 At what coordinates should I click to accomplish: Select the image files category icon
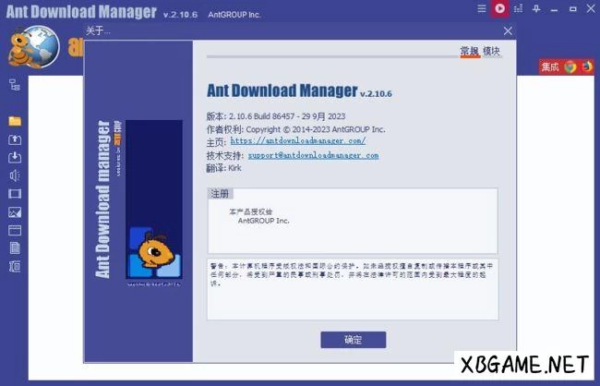(x=14, y=212)
